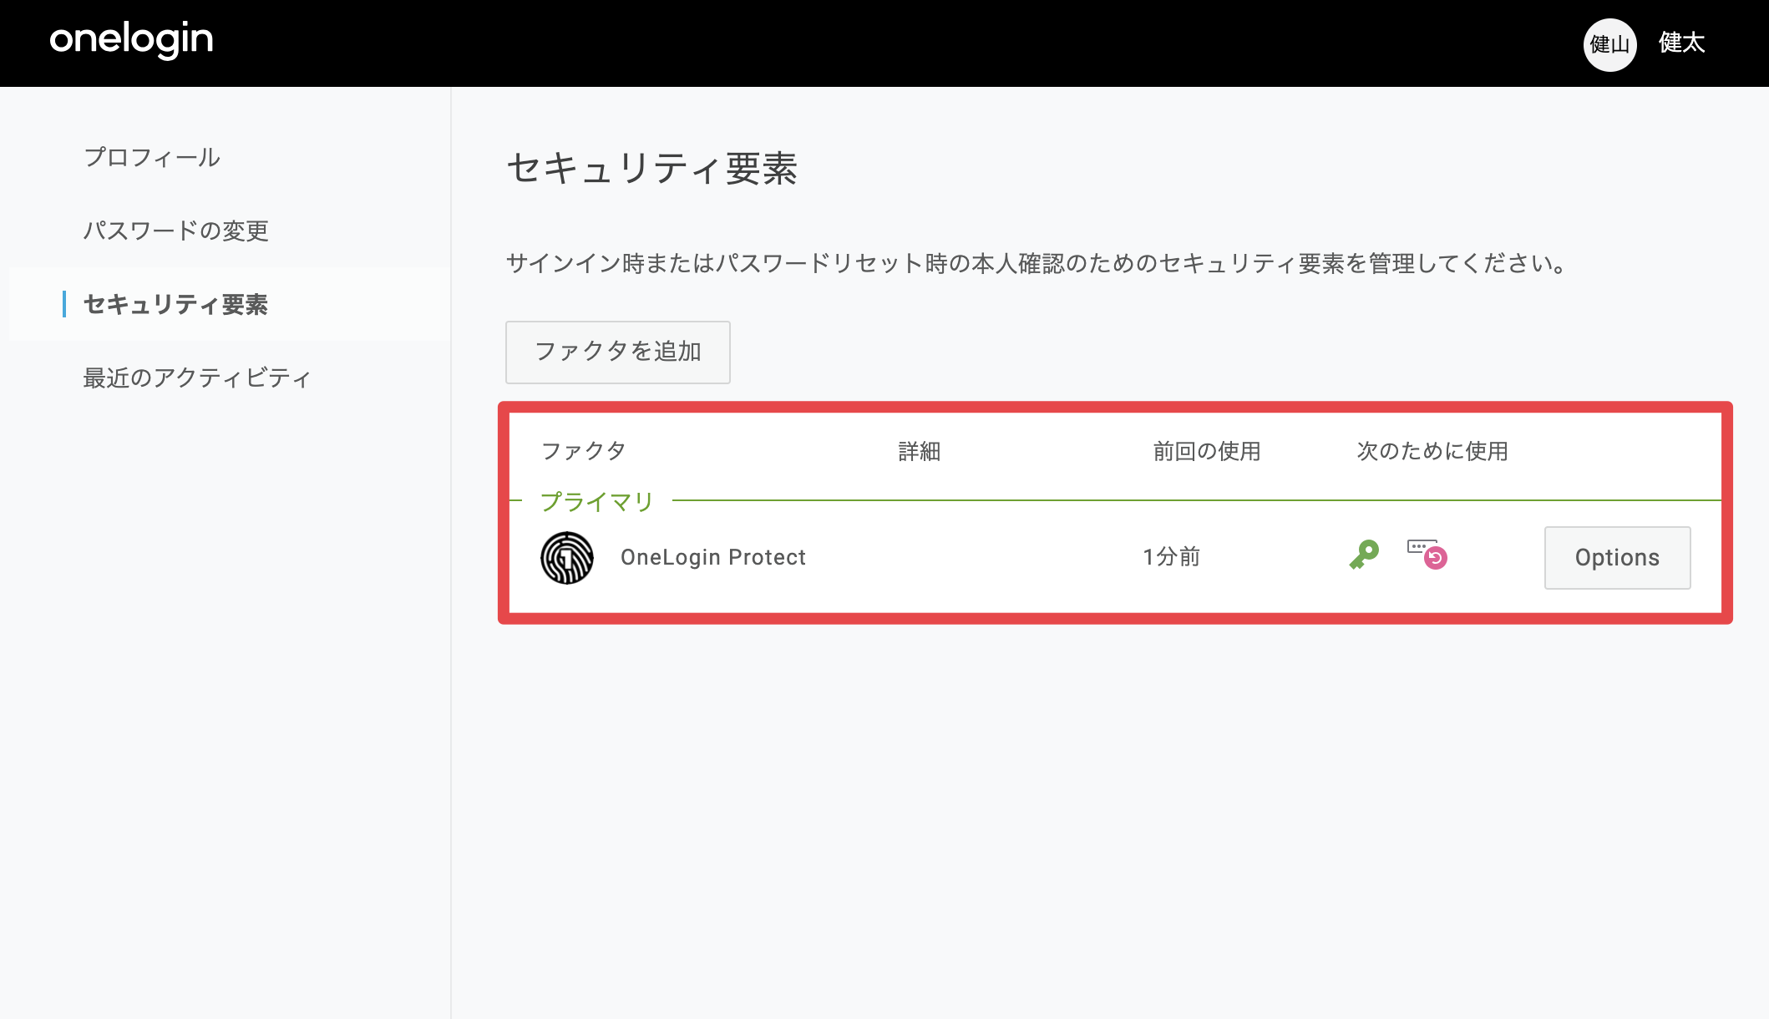Click the 次のために使用 column header
Image resolution: width=1769 pixels, height=1019 pixels.
pyautogui.click(x=1432, y=451)
